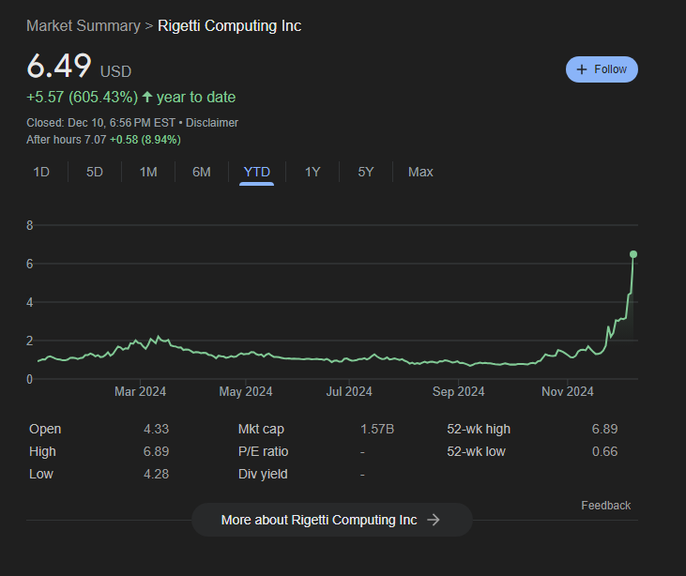686x576 pixels.
Task: Click the May 2024 axis label
Action: point(246,391)
